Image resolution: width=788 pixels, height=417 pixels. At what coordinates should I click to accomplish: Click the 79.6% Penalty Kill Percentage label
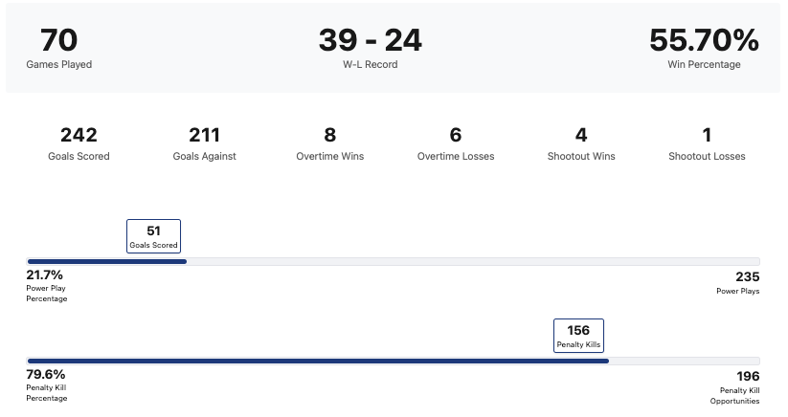click(46, 384)
